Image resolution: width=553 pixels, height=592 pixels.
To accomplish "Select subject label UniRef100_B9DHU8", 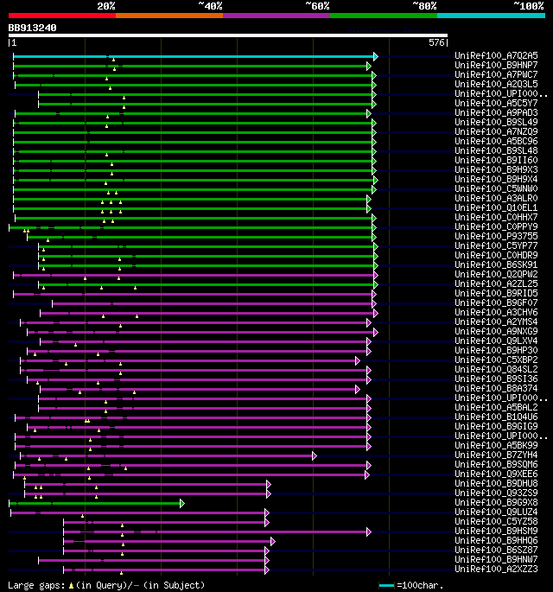I will pyautogui.click(x=496, y=483).
